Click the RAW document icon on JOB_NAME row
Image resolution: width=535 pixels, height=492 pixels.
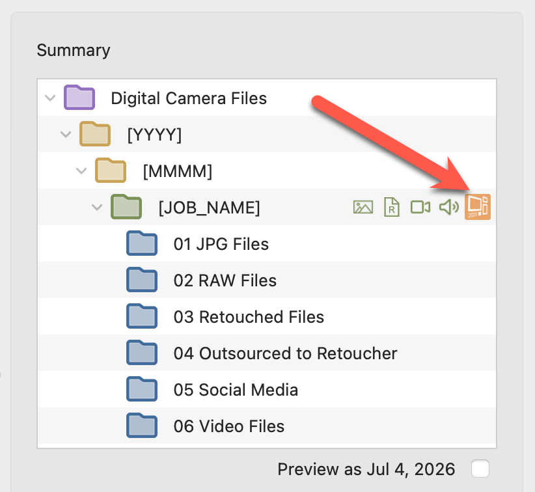[x=391, y=207]
